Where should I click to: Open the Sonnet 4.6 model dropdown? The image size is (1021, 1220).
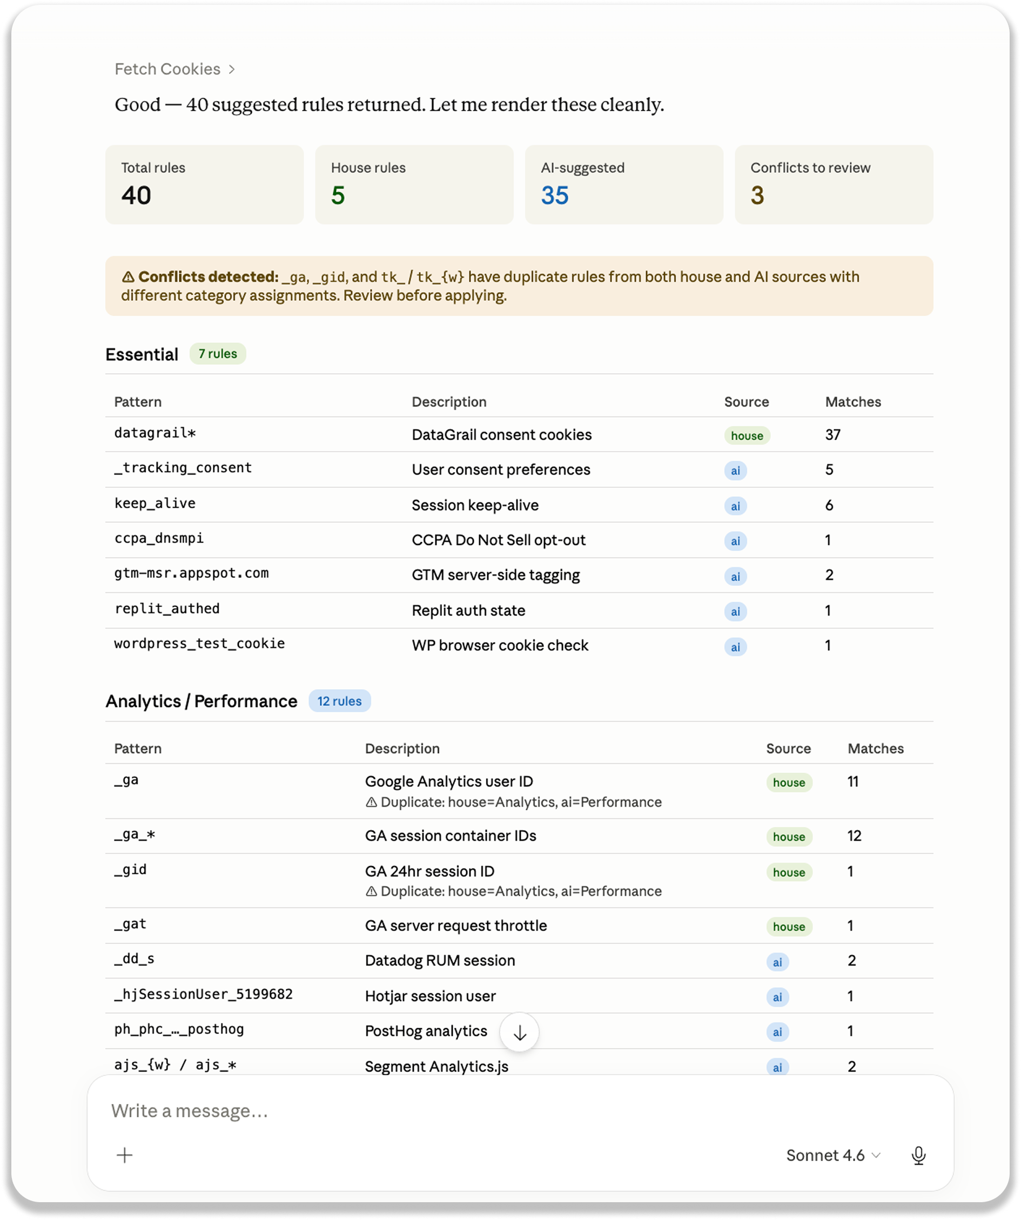[x=834, y=1156]
